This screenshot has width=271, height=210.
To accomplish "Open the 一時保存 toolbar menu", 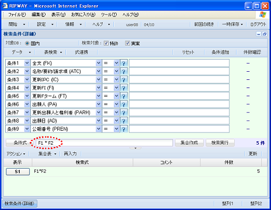I will [232, 24].
